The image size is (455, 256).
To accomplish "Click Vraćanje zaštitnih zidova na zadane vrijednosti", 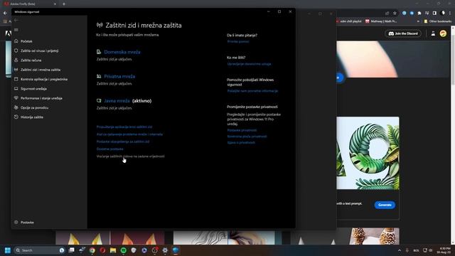I will [130, 156].
